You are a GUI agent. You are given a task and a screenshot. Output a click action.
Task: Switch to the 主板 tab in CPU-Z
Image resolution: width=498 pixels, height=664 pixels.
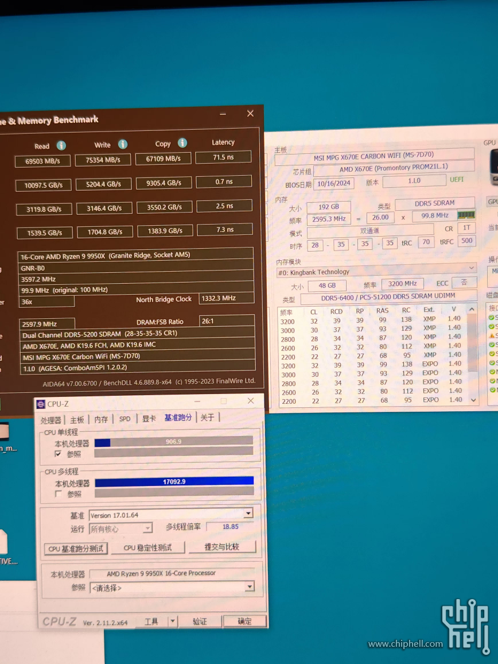[x=77, y=420]
